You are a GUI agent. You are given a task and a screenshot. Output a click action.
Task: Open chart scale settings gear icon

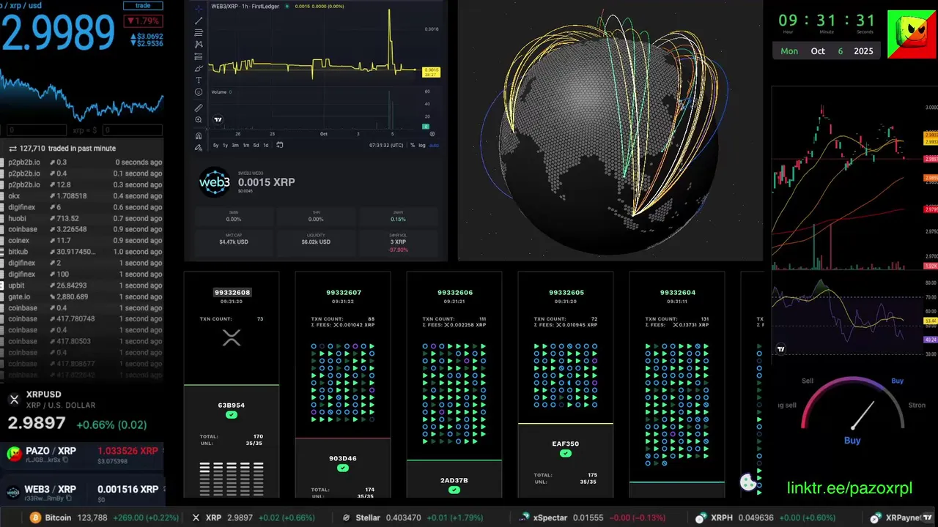(x=432, y=134)
